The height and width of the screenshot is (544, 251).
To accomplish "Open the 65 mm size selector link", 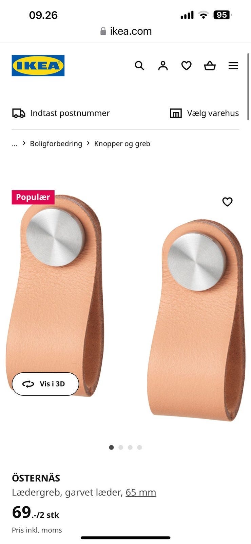I will (x=141, y=492).
